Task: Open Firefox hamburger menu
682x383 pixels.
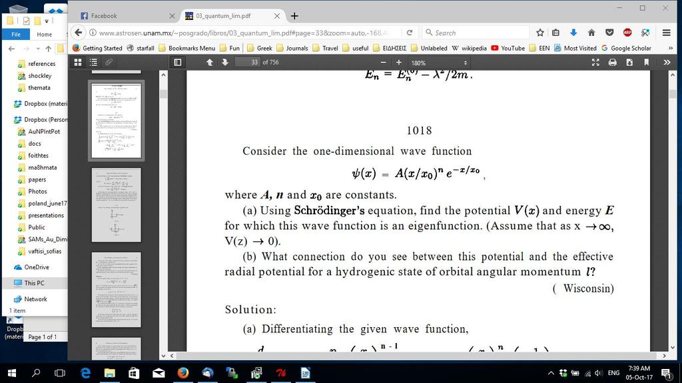Action: 666,33
